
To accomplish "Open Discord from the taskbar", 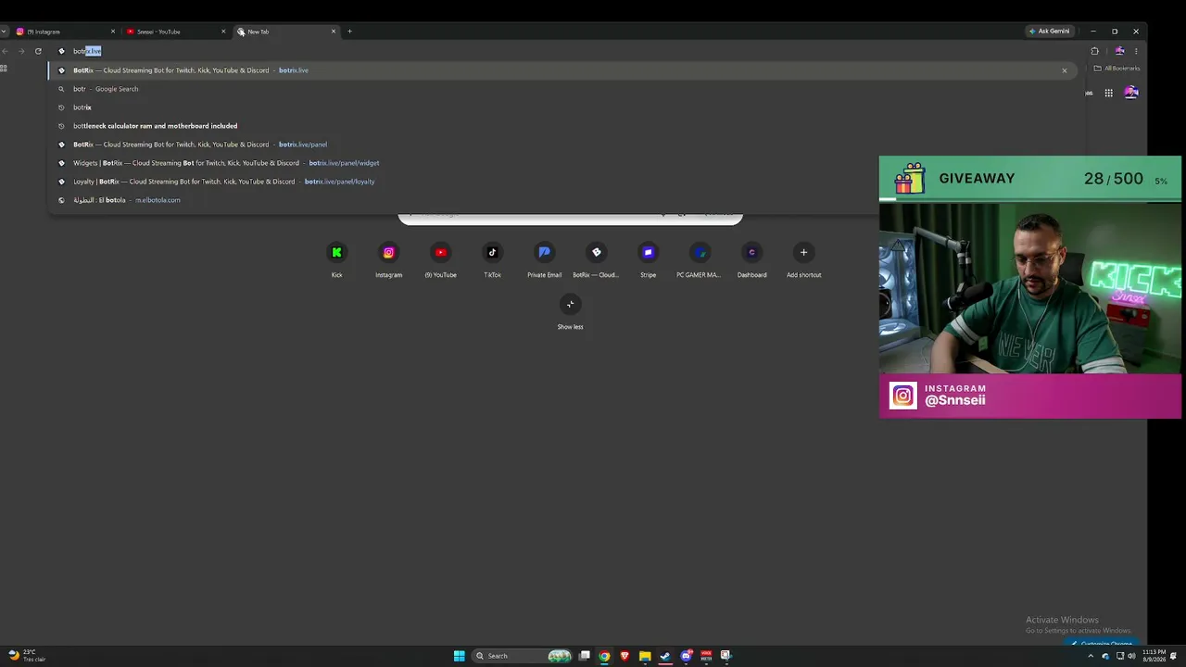I will pyautogui.click(x=686, y=656).
